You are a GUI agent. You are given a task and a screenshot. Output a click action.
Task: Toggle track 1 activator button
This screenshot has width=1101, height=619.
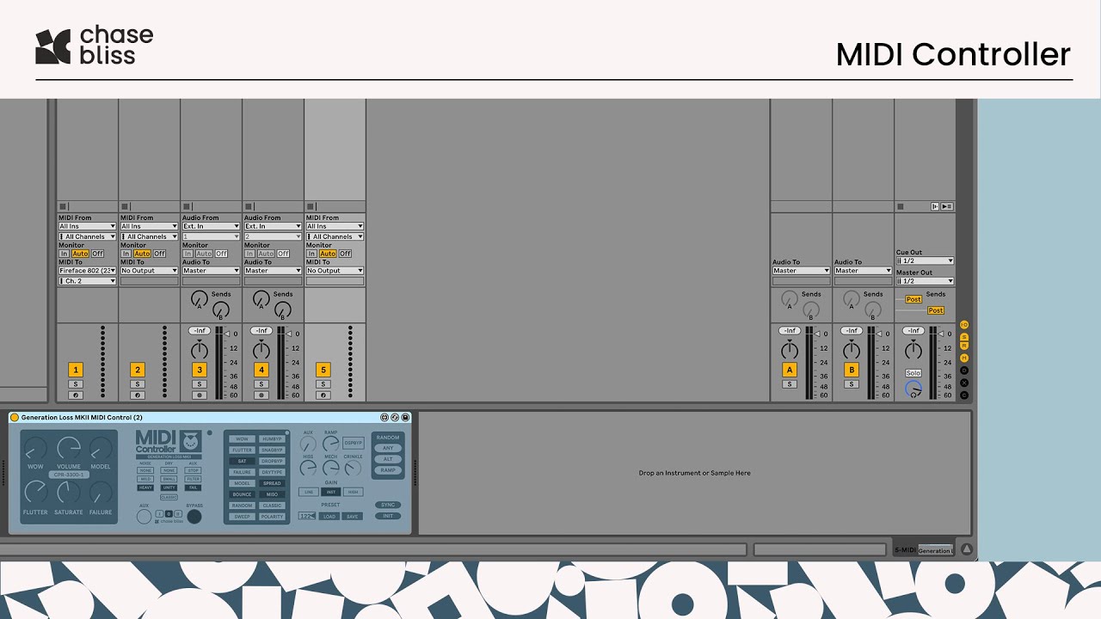pos(76,370)
